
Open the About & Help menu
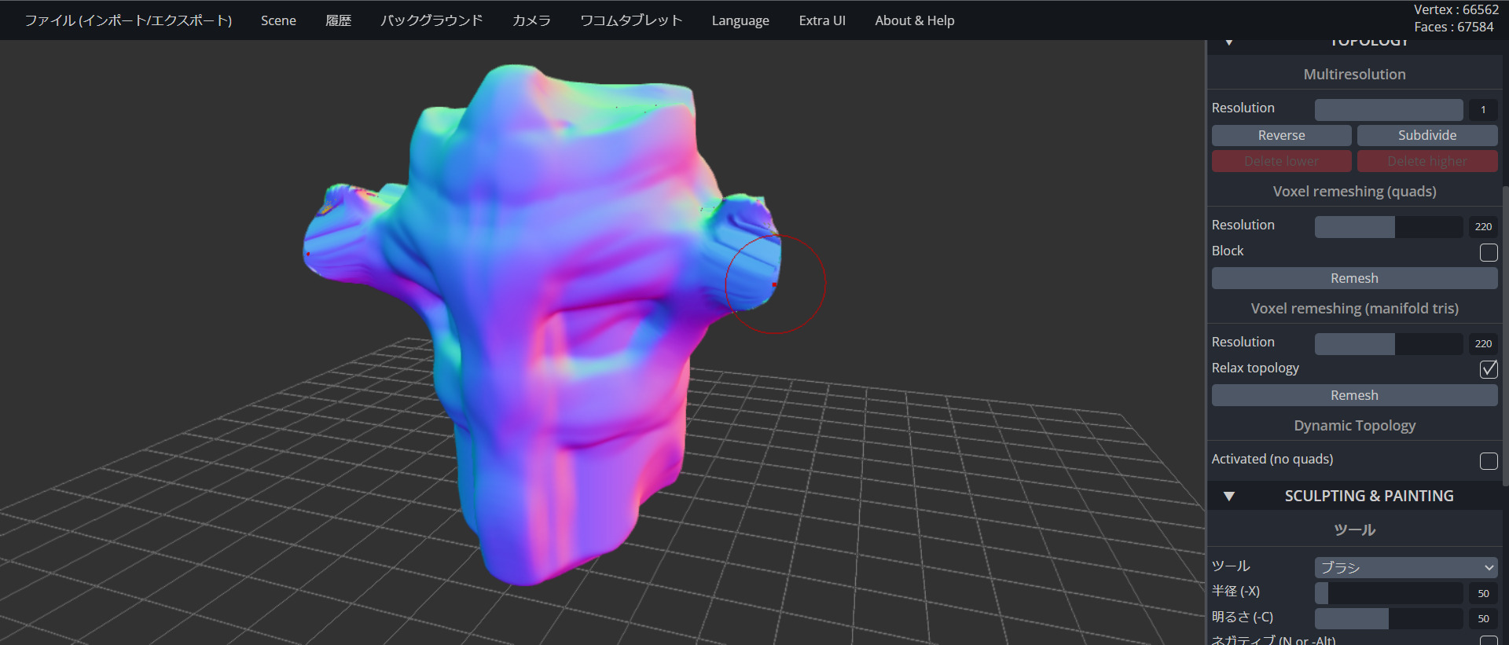coord(915,20)
